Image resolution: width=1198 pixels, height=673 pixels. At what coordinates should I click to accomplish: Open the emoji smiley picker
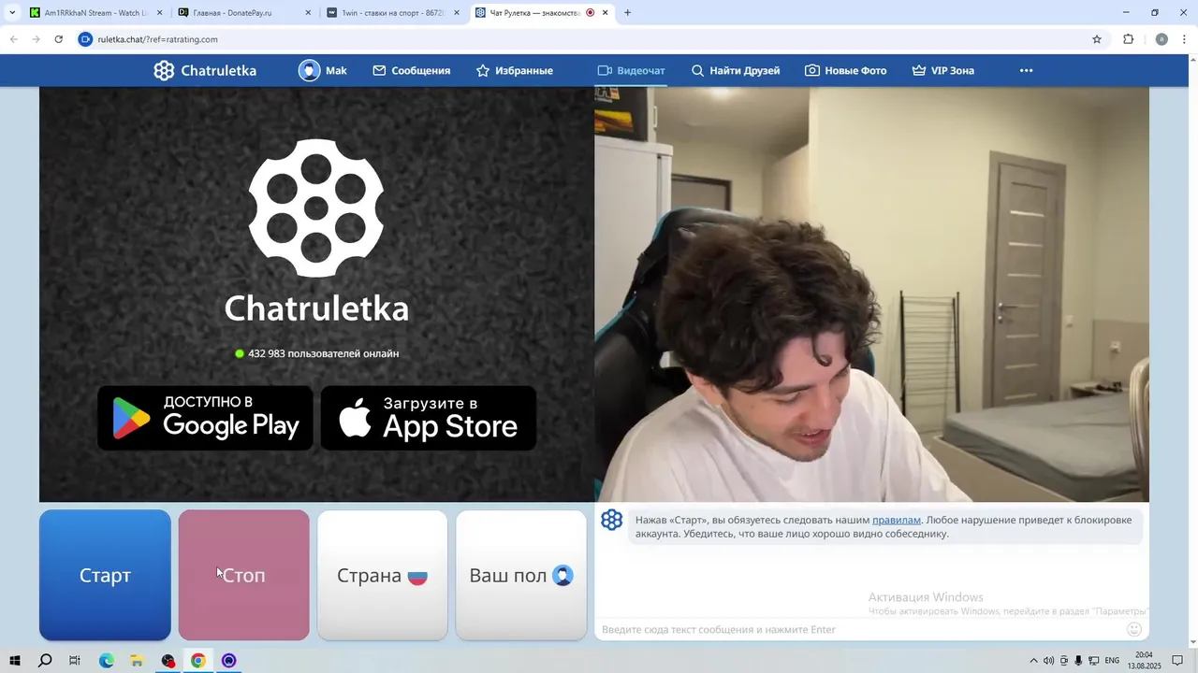point(1134,629)
